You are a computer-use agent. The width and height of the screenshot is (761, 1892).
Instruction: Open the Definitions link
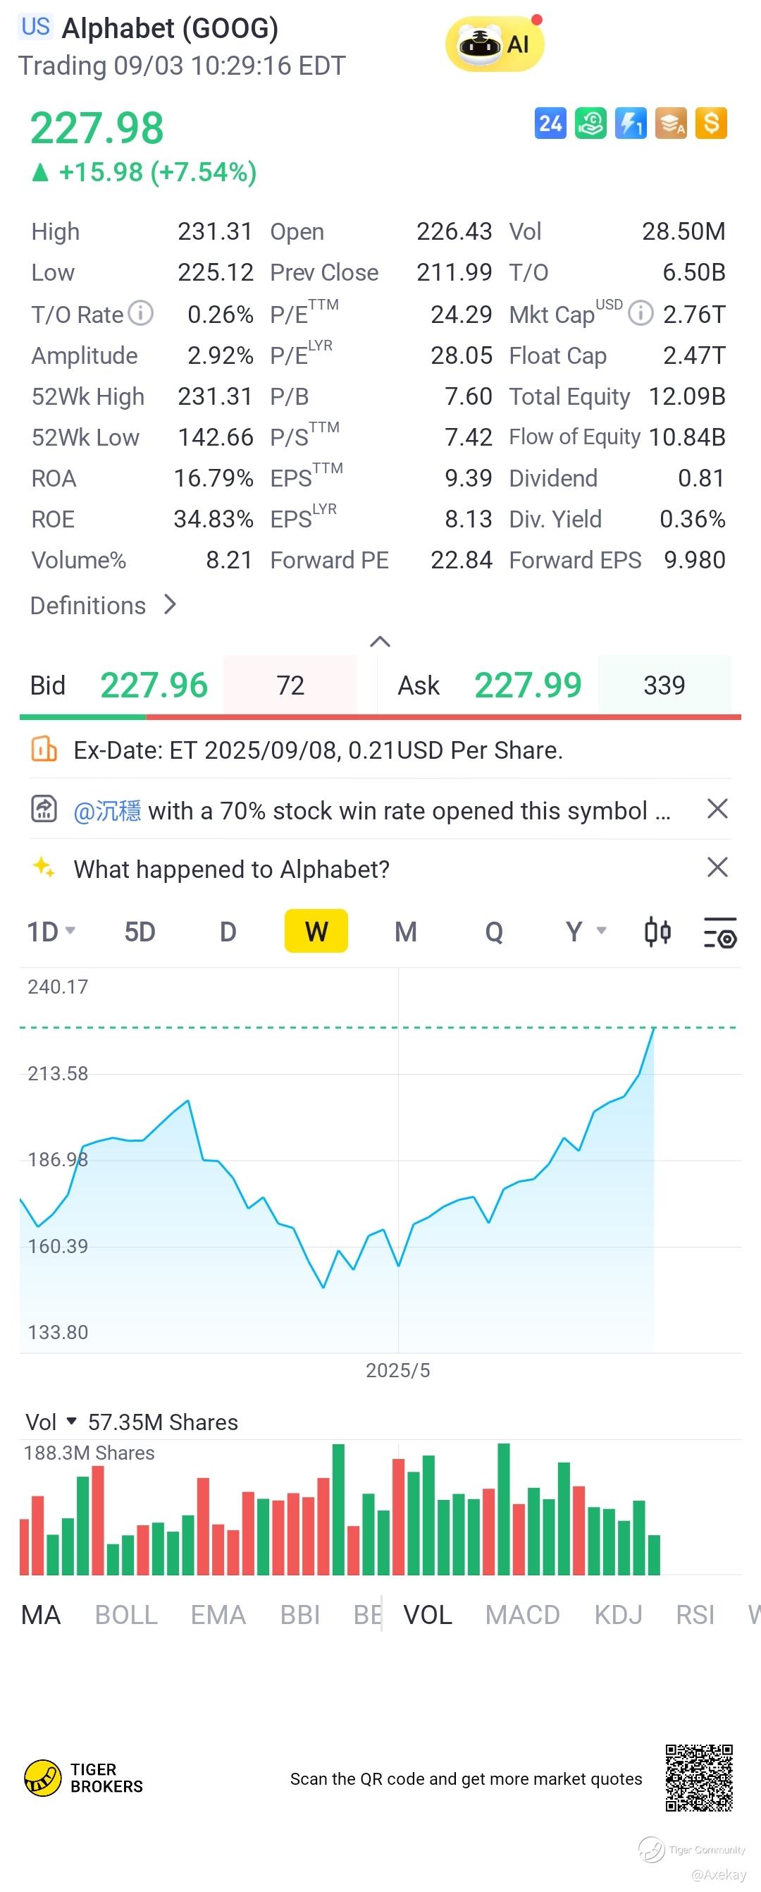pyautogui.click(x=103, y=605)
